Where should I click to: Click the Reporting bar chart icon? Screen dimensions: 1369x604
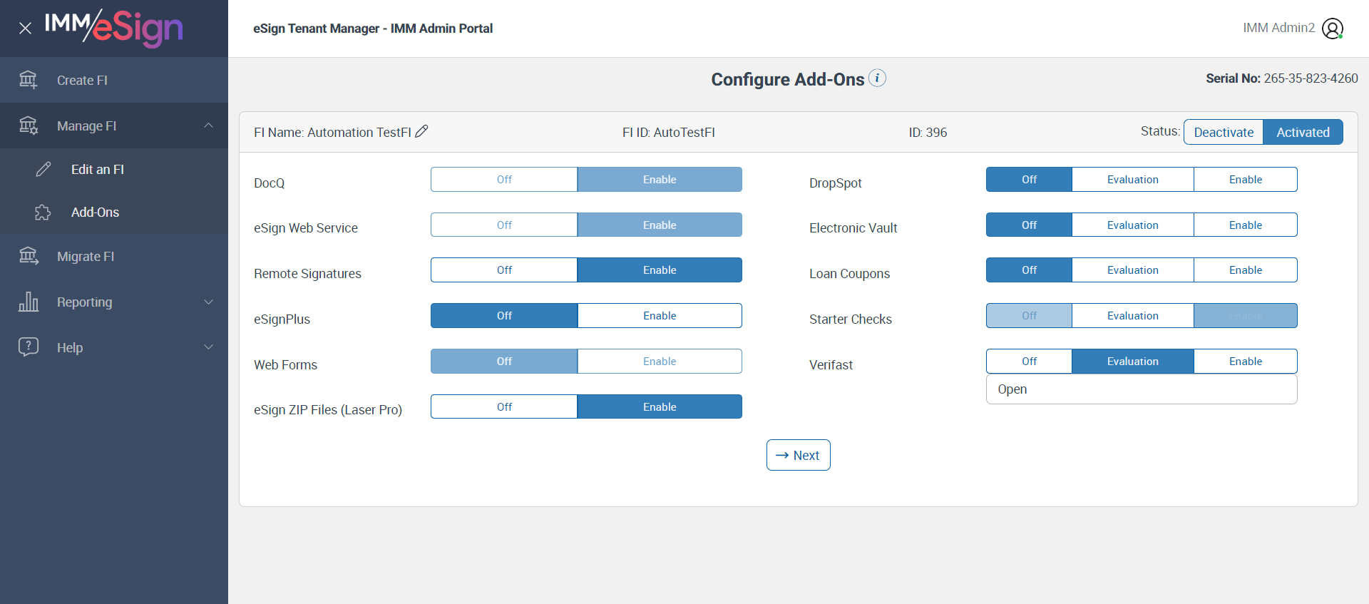29,302
